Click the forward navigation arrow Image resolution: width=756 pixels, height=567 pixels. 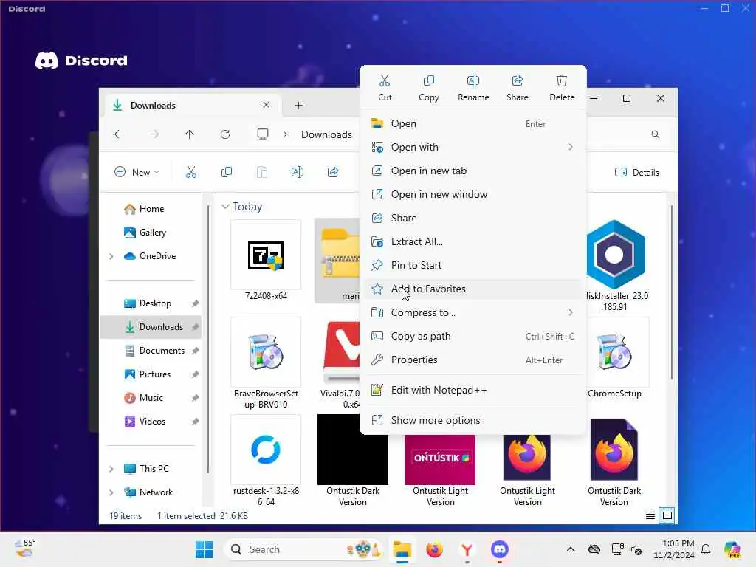pos(154,134)
